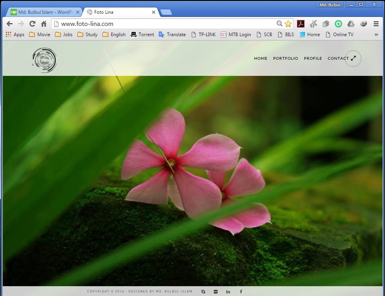The height and width of the screenshot is (296, 385).
Task: Click the green circular extension icon
Action: tap(338, 24)
